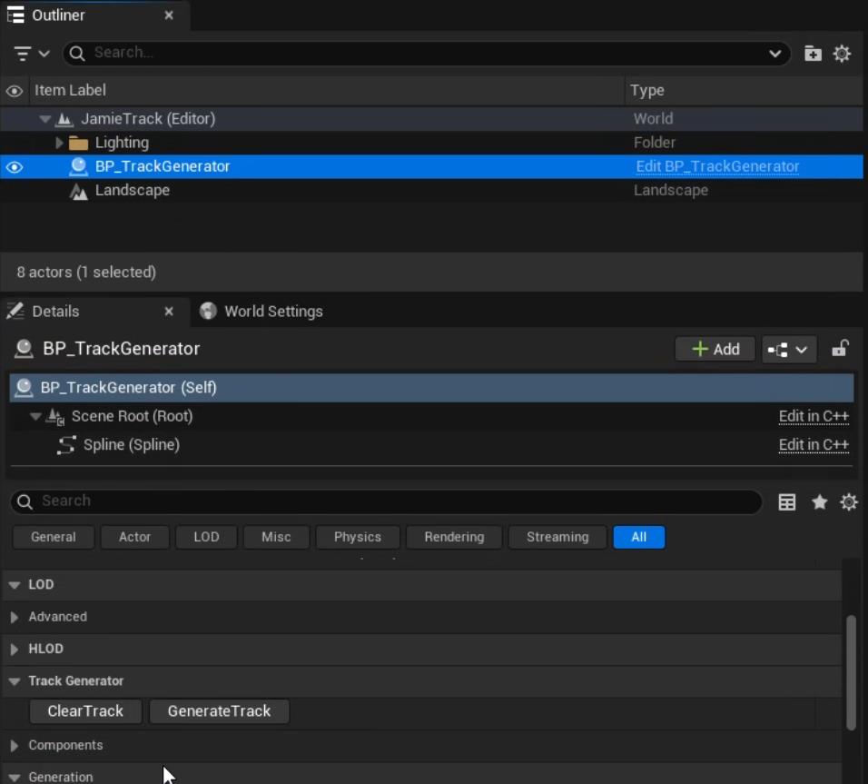868x784 pixels.
Task: Click inside the Outliner search field
Action: (363, 53)
